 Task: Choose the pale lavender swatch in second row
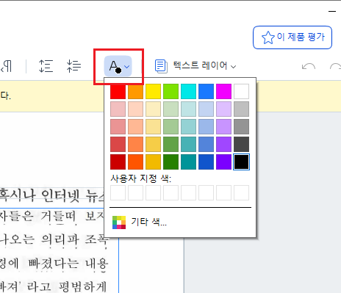223,109
